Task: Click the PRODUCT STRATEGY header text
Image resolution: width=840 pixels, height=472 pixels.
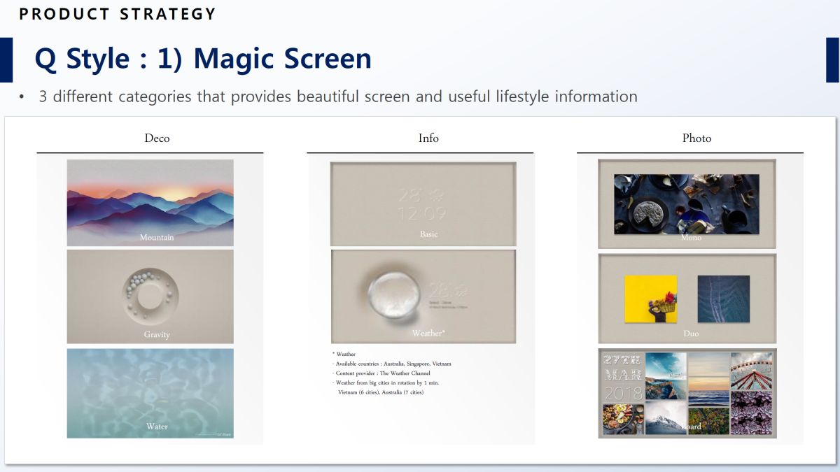Action: tap(118, 14)
